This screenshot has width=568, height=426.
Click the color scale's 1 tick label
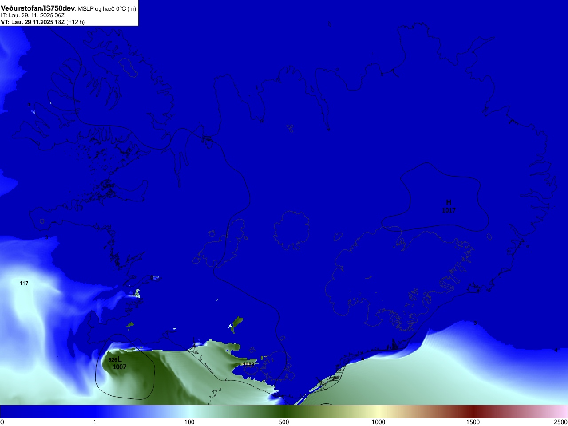[x=95, y=422]
